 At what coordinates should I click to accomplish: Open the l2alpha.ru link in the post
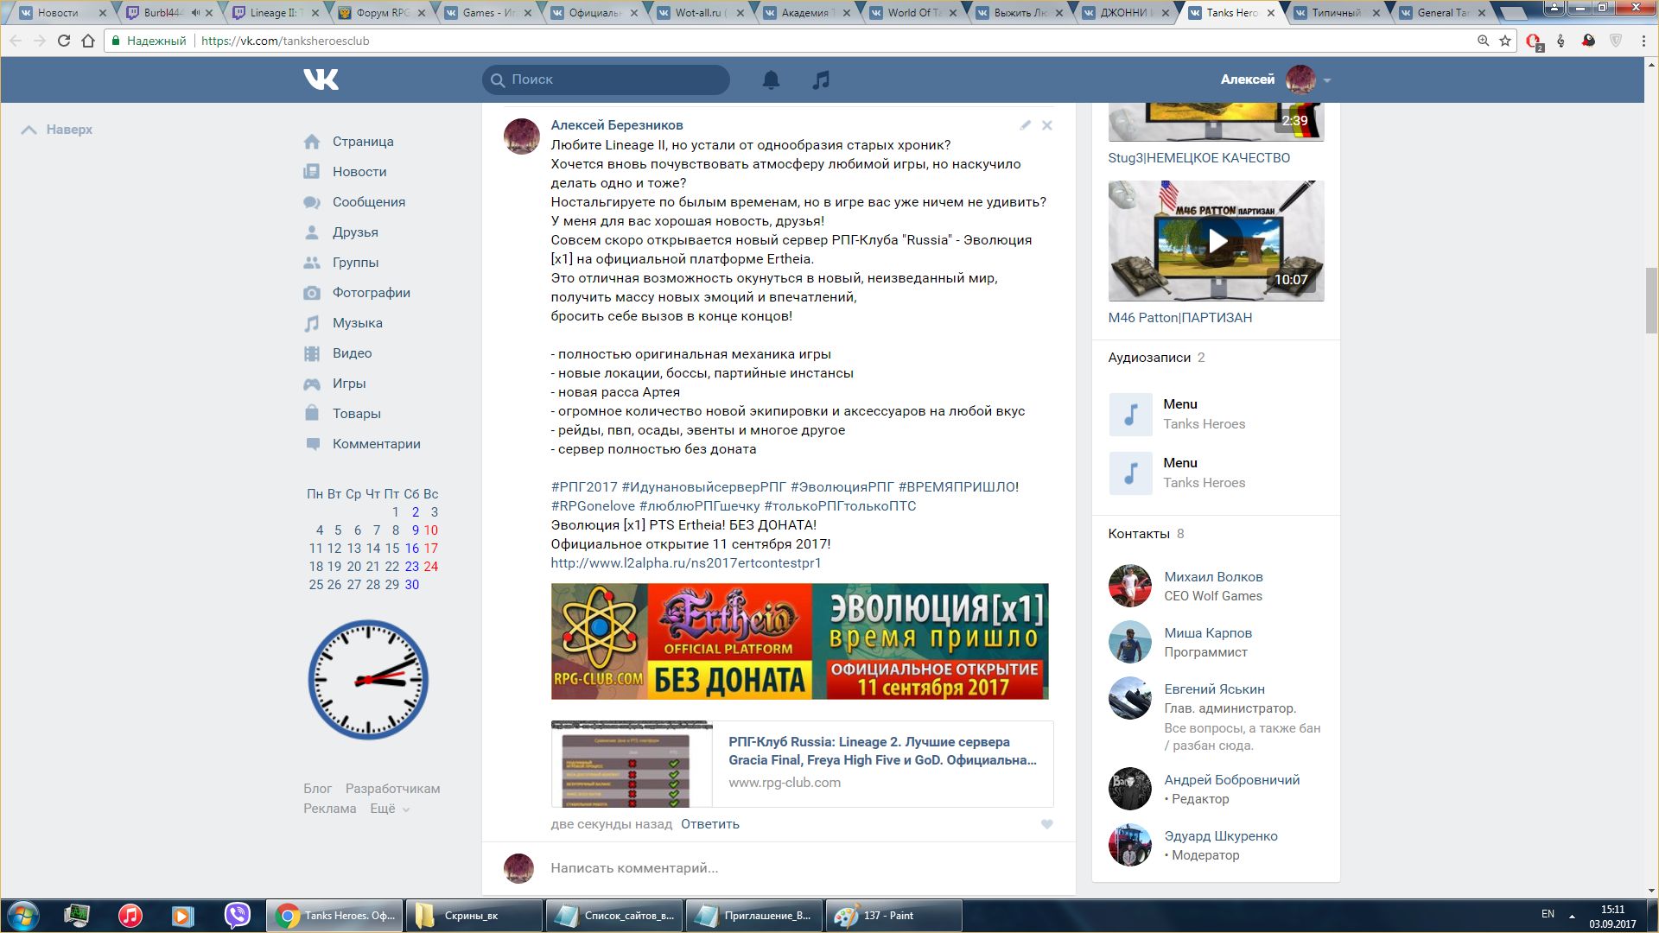[686, 563]
